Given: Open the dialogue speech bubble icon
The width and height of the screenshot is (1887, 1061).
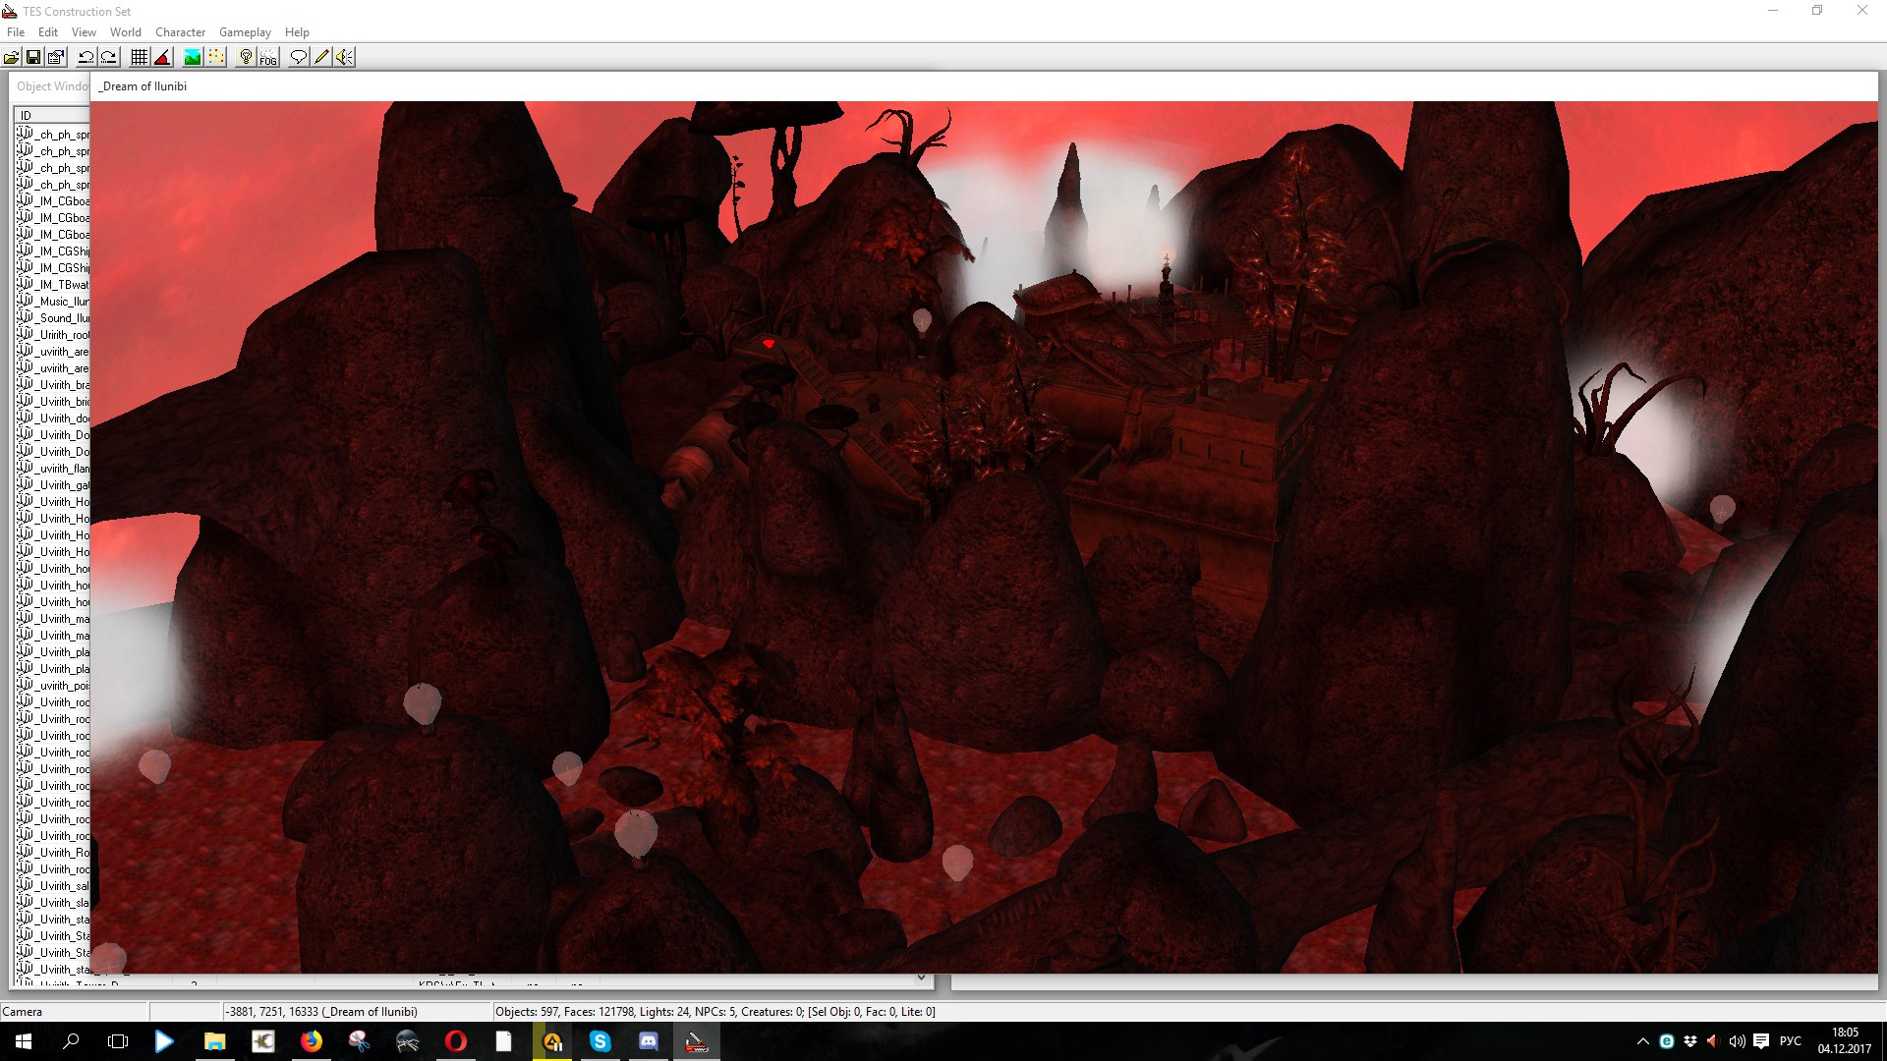Looking at the screenshot, I should (299, 57).
